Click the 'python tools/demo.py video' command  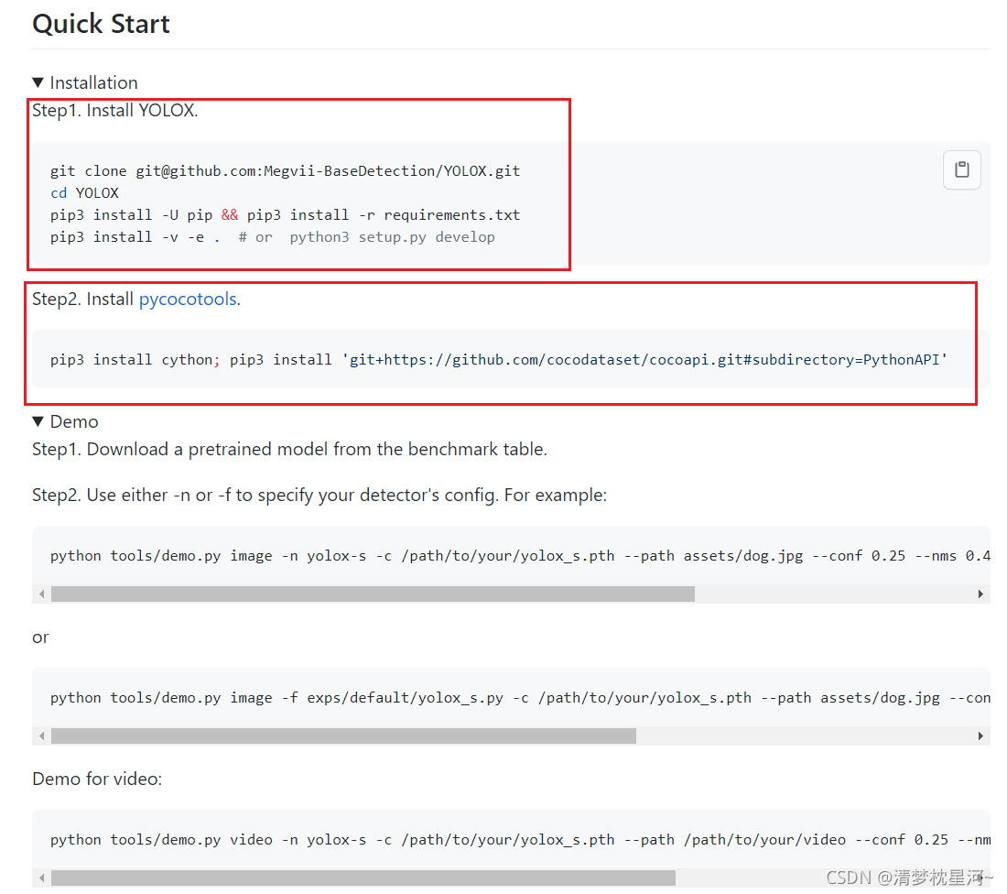pos(520,840)
